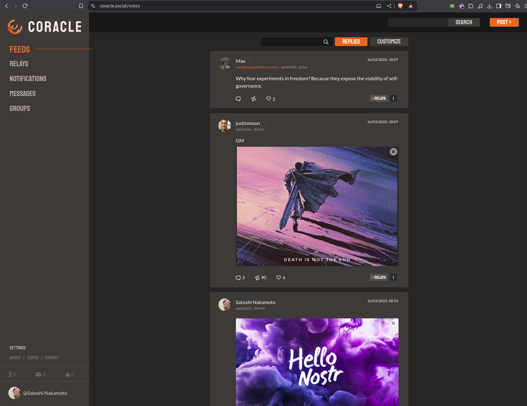Open the Feeds section
Viewport: 527px width, 406px height.
pyautogui.click(x=20, y=49)
